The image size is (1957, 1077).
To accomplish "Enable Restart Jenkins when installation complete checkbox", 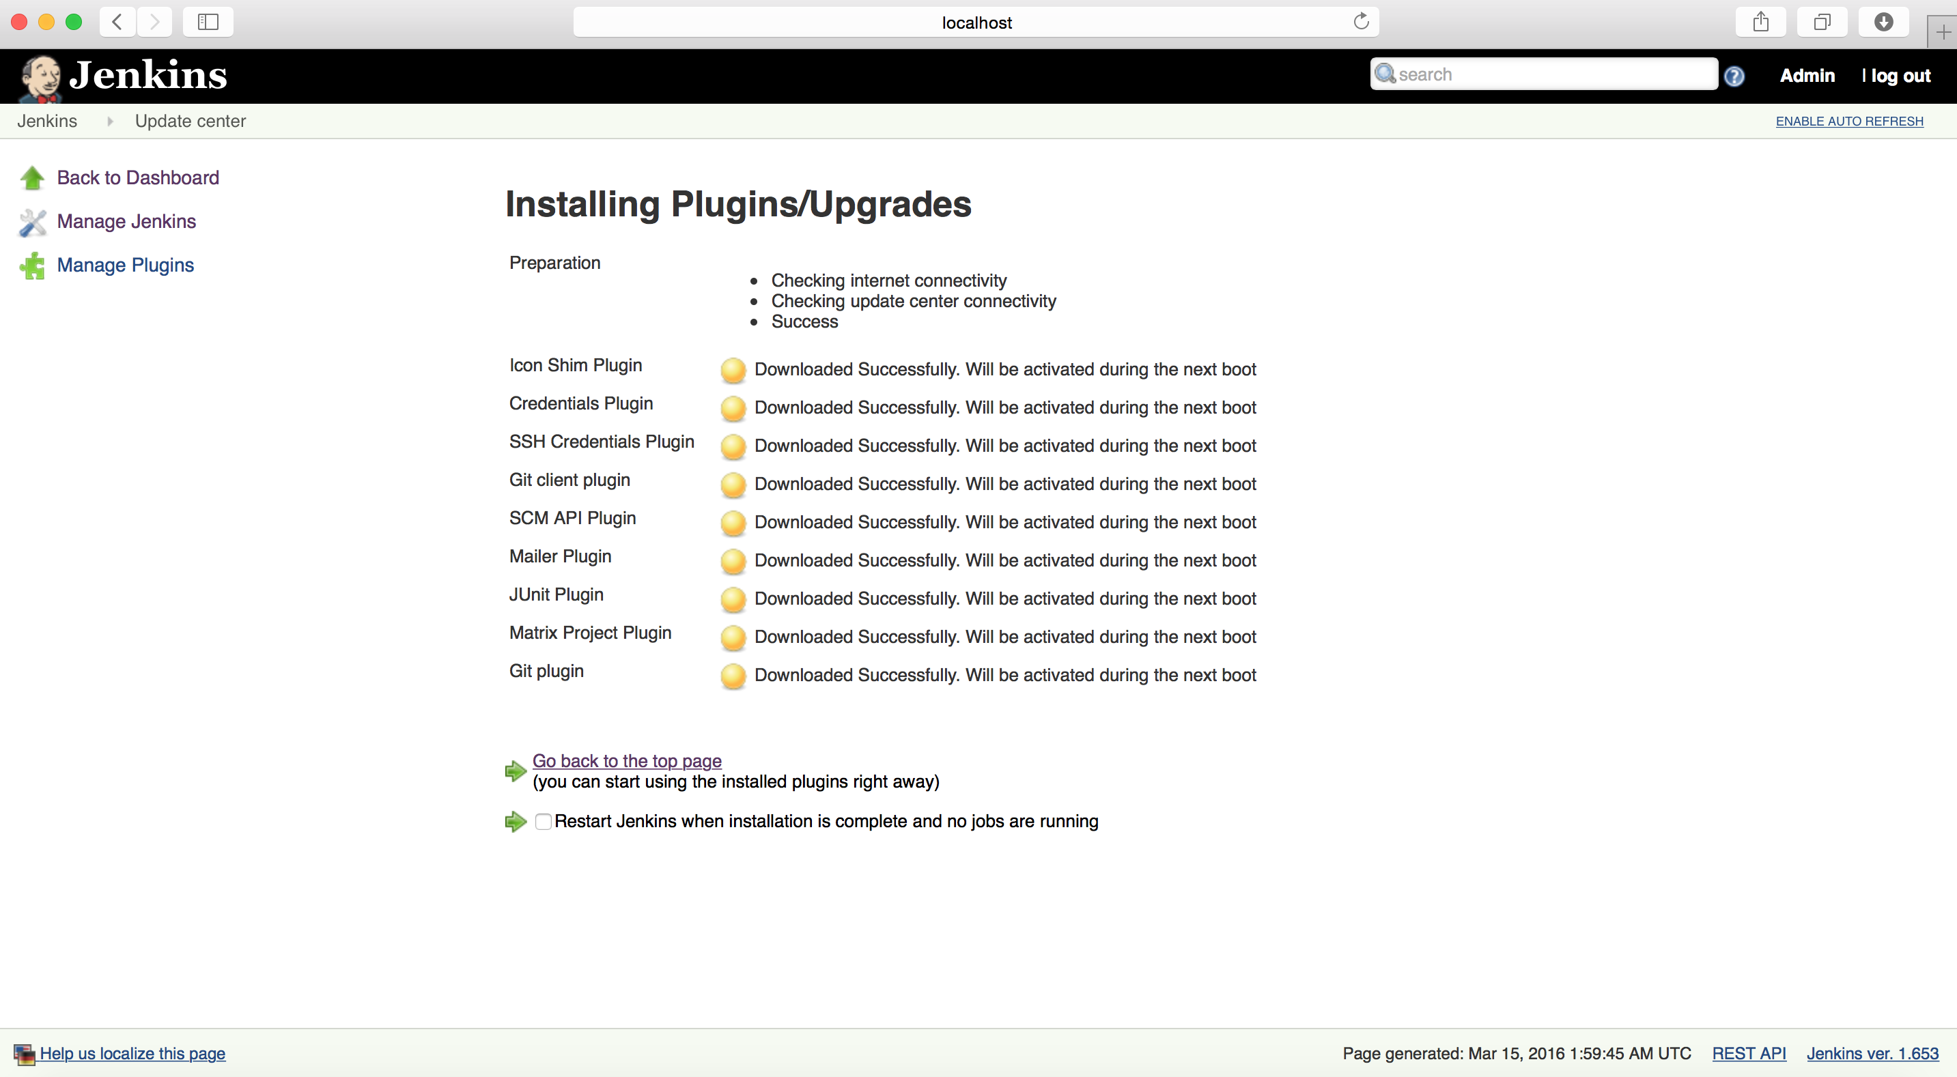I will point(543,822).
